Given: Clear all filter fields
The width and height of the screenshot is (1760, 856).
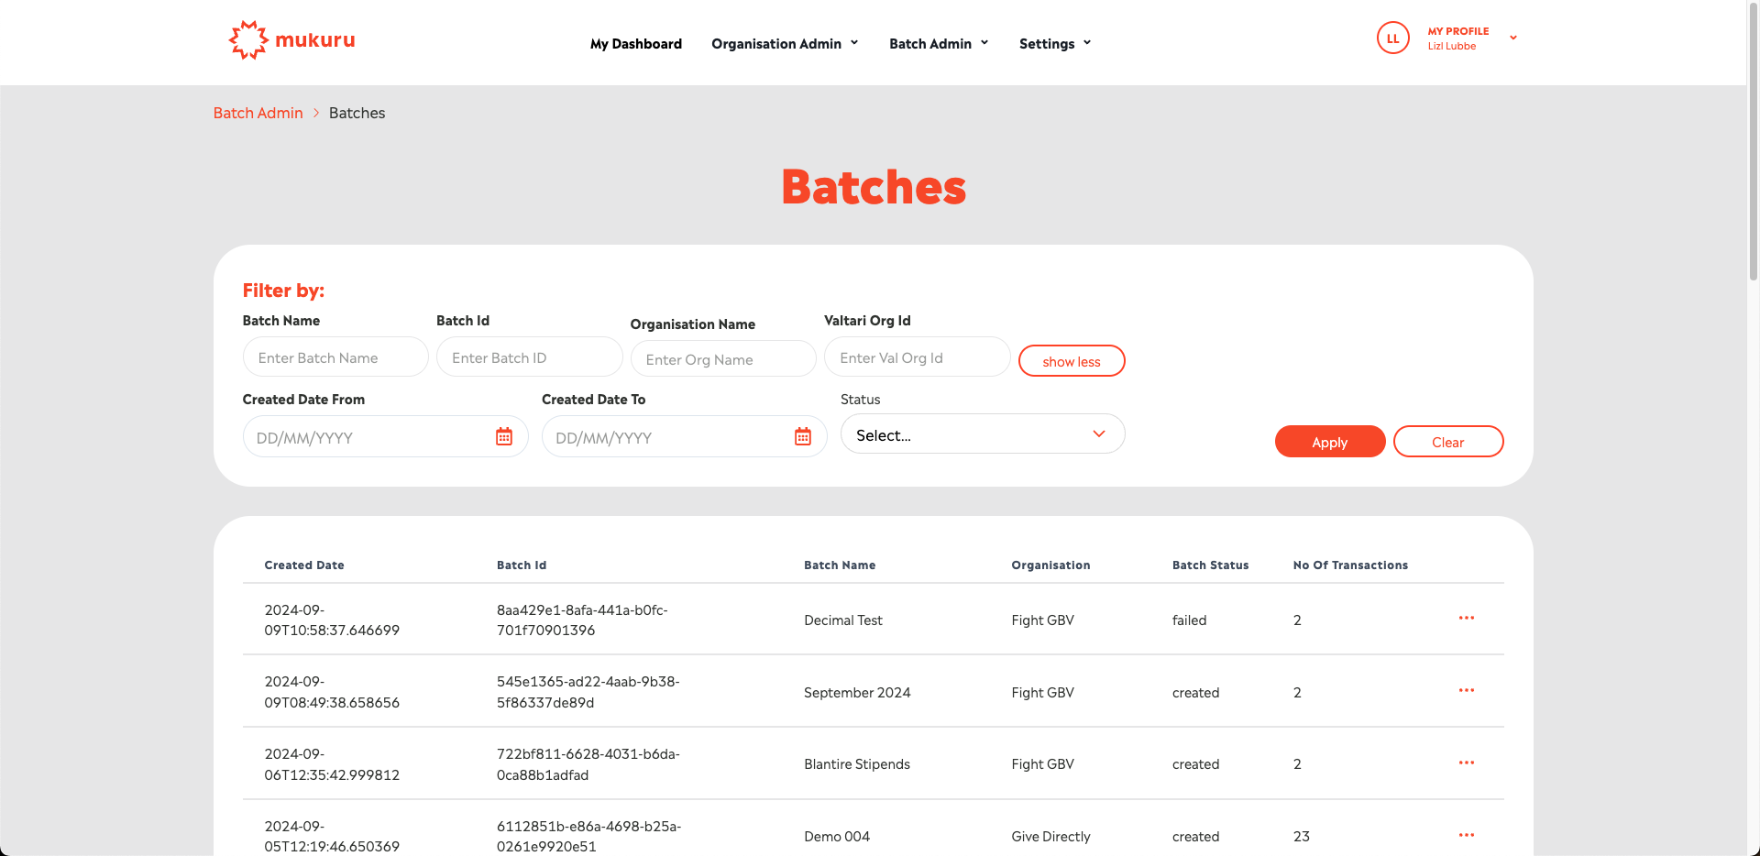Looking at the screenshot, I should point(1447,442).
